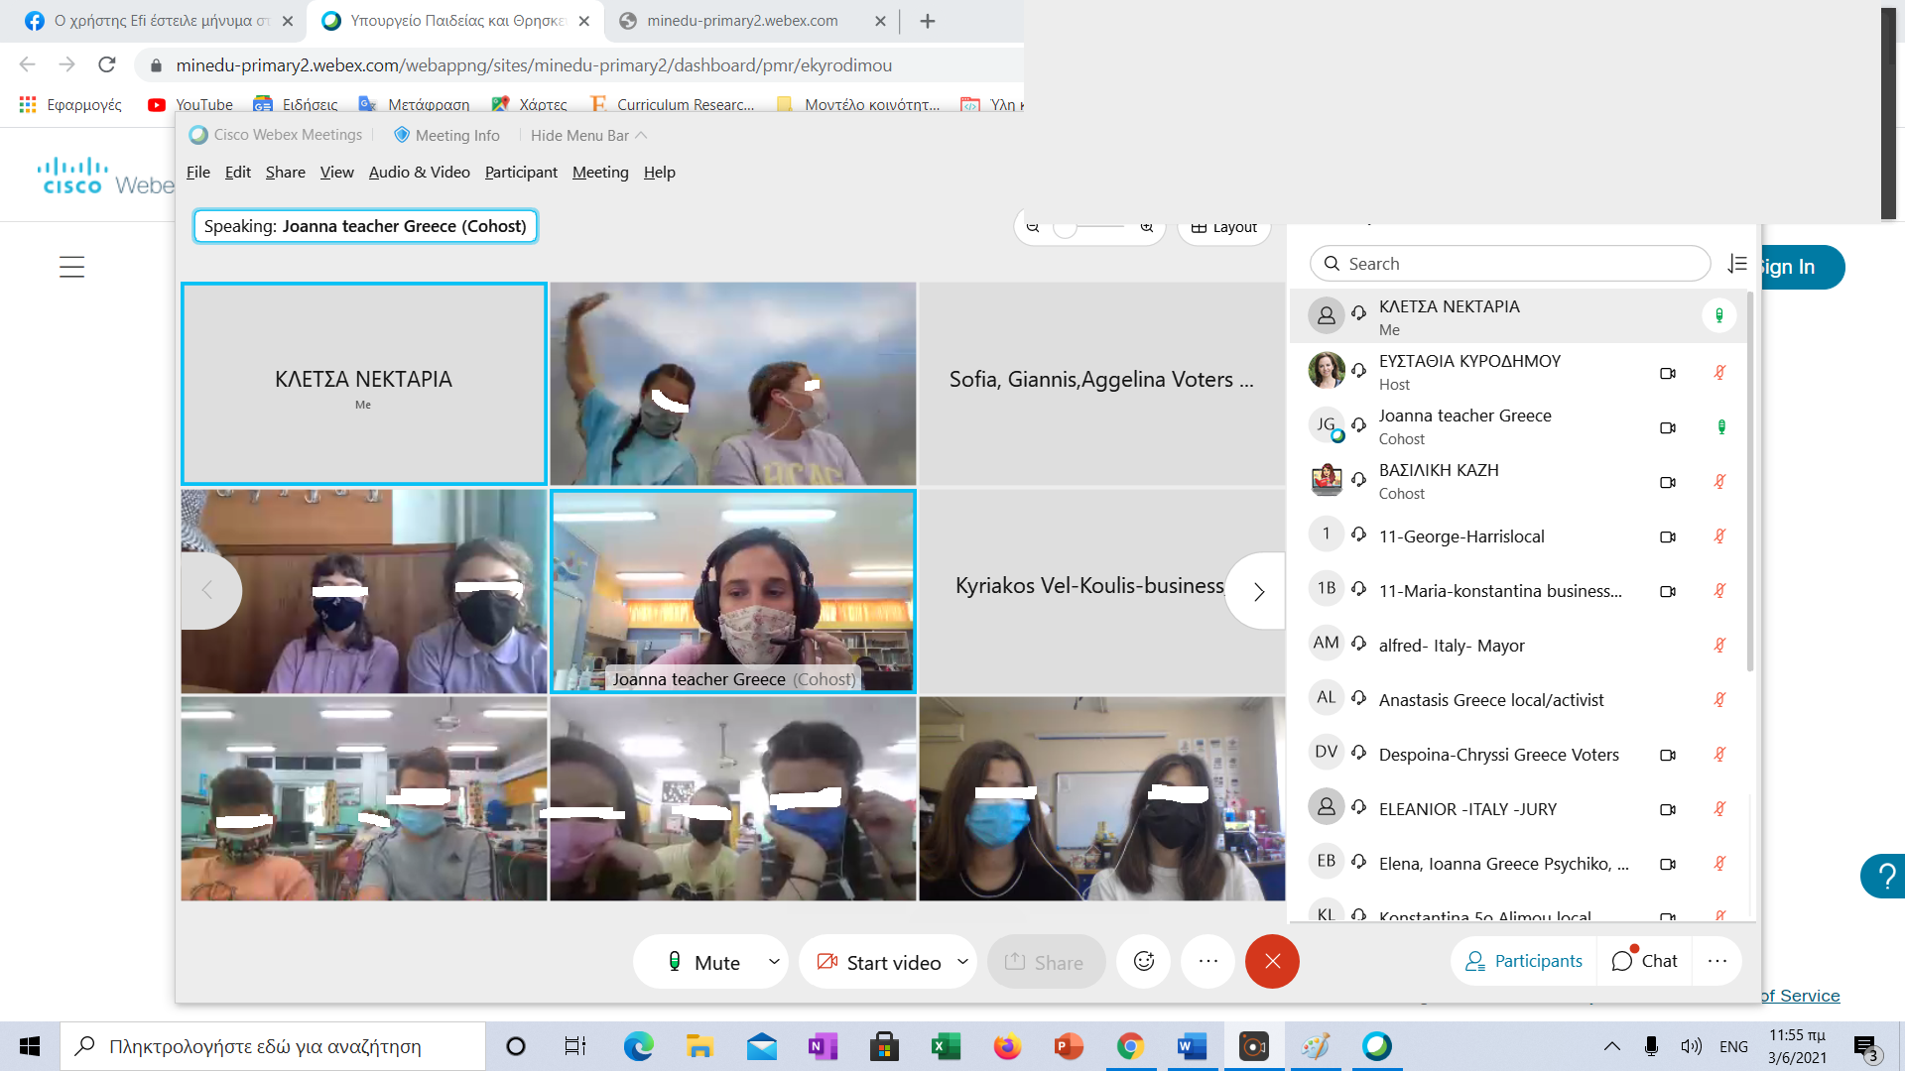Click zoom out magnifier icon
Image resolution: width=1905 pixels, height=1071 pixels.
pos(1033,227)
